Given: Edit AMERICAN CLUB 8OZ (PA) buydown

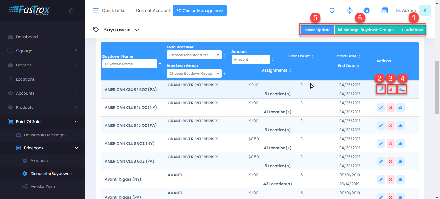Looking at the screenshot, I should [x=381, y=161].
